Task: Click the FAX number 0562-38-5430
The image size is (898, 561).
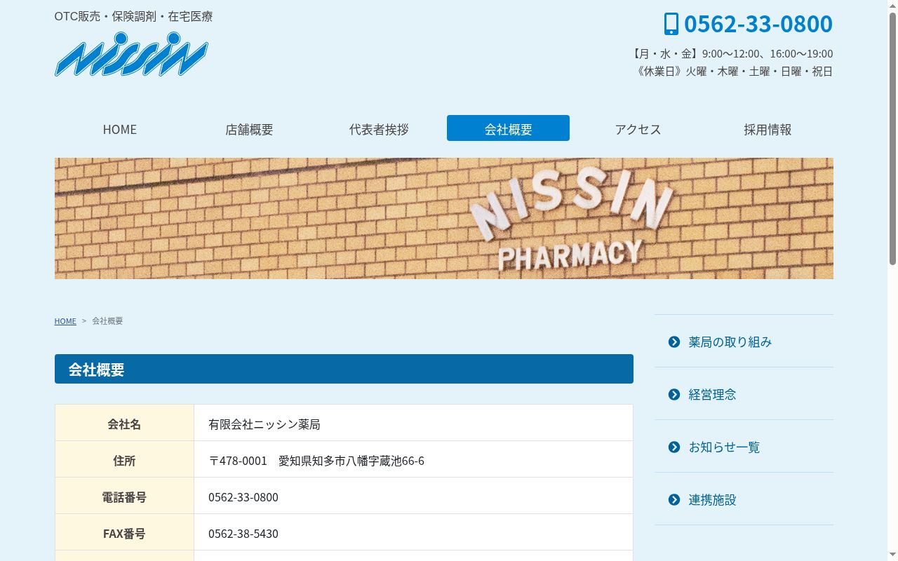Action: point(243,533)
